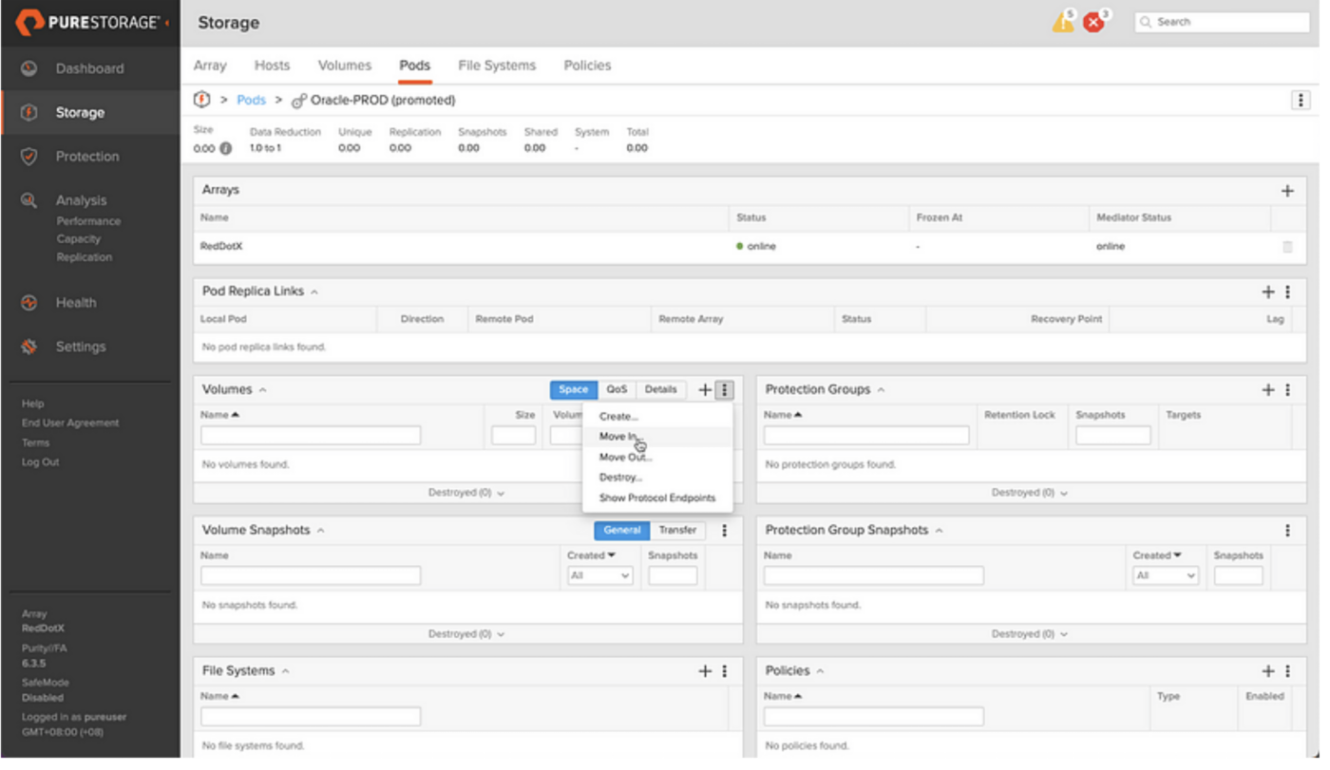Viewport: 1330px width, 770px height.
Task: Switch to the Policies tab
Action: pos(587,66)
